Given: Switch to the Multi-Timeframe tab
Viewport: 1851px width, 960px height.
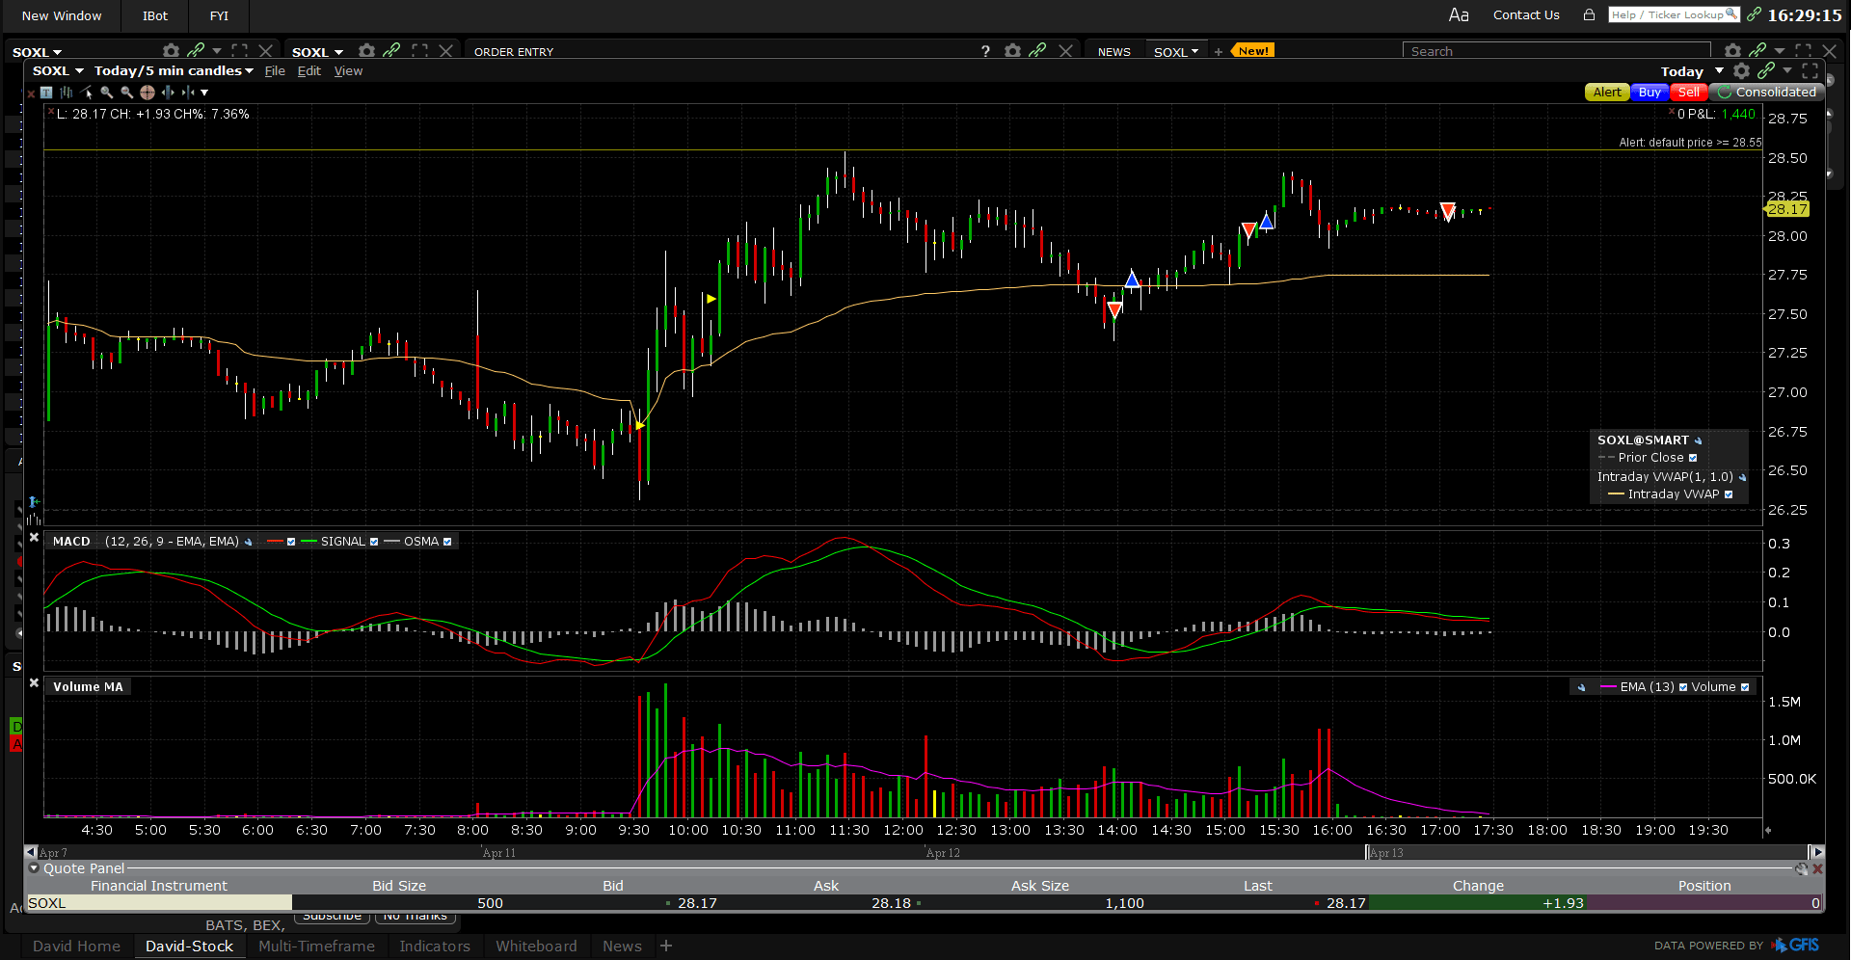Looking at the screenshot, I should pos(316,947).
